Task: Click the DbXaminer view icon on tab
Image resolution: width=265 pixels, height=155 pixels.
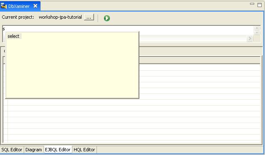Action: (x=4, y=6)
